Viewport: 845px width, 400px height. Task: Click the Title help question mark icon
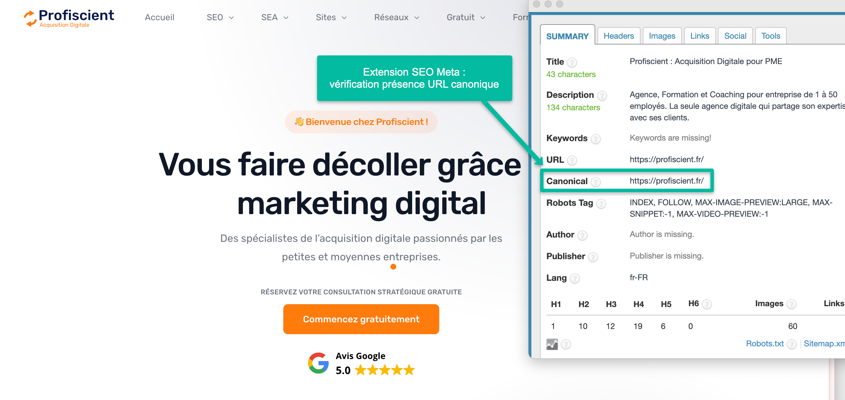tap(572, 62)
